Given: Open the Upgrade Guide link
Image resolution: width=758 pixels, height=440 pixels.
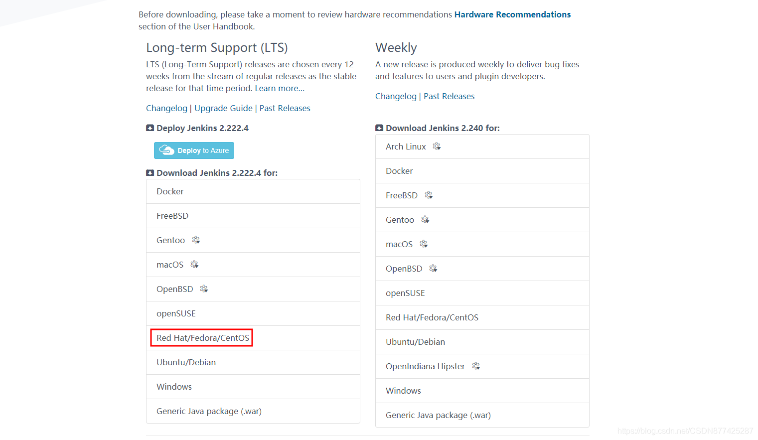Looking at the screenshot, I should (x=223, y=108).
